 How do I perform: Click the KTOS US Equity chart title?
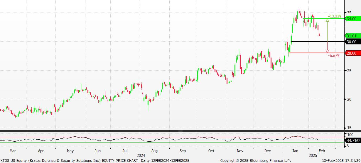pyautogui.click(x=95, y=160)
